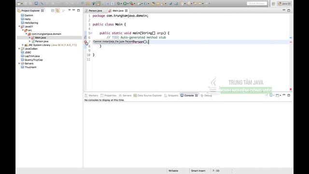Viewport: 309px width, 174px height.
Task: Expand the JRE System Library node
Action: 23,45
